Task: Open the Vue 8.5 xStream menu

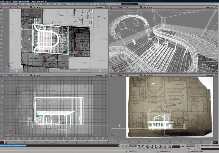Action: coord(10,4)
